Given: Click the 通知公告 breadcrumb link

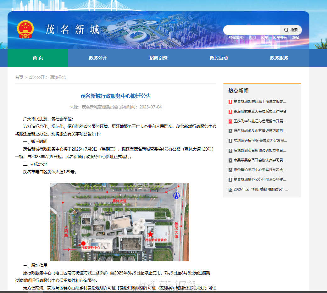Looking at the screenshot, I should (58, 77).
